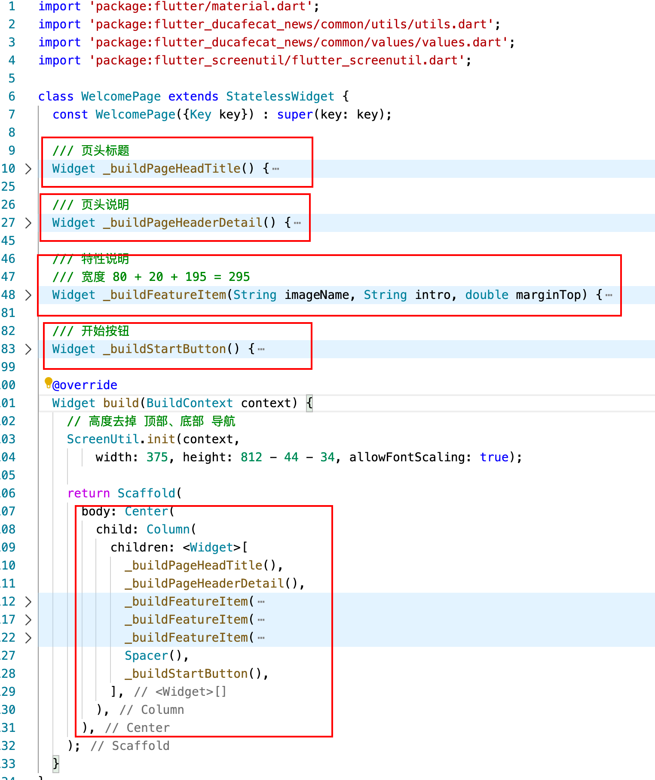Click the import path ending in values/values.dart

pos(298,43)
